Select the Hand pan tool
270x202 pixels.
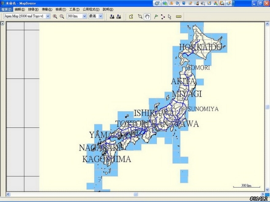(147, 17)
